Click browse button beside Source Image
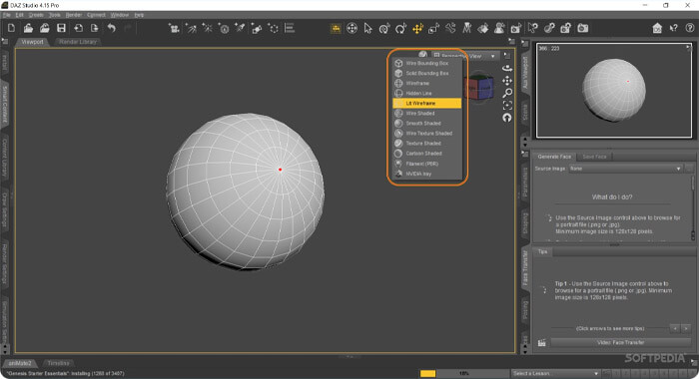 point(689,169)
